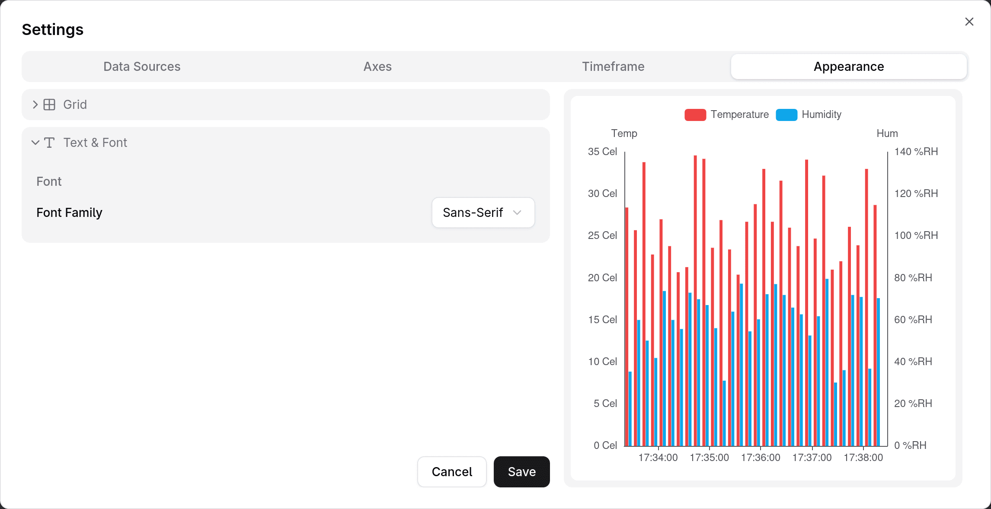The width and height of the screenshot is (991, 509).
Task: Toggle Humidity series via legend label
Action: pos(821,115)
